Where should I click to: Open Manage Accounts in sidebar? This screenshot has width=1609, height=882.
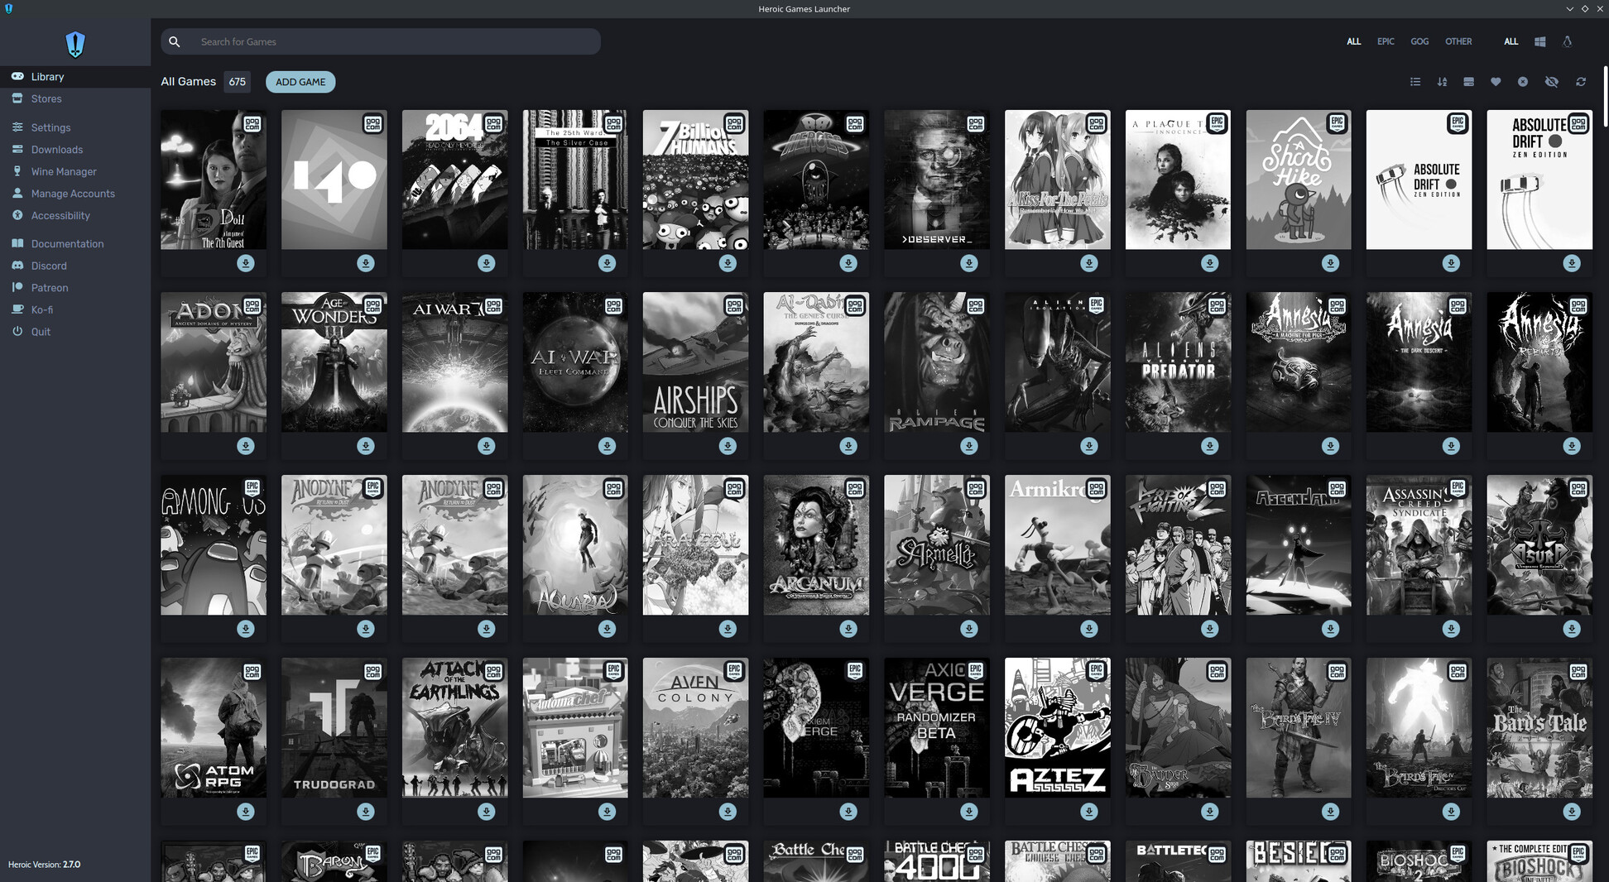(73, 194)
